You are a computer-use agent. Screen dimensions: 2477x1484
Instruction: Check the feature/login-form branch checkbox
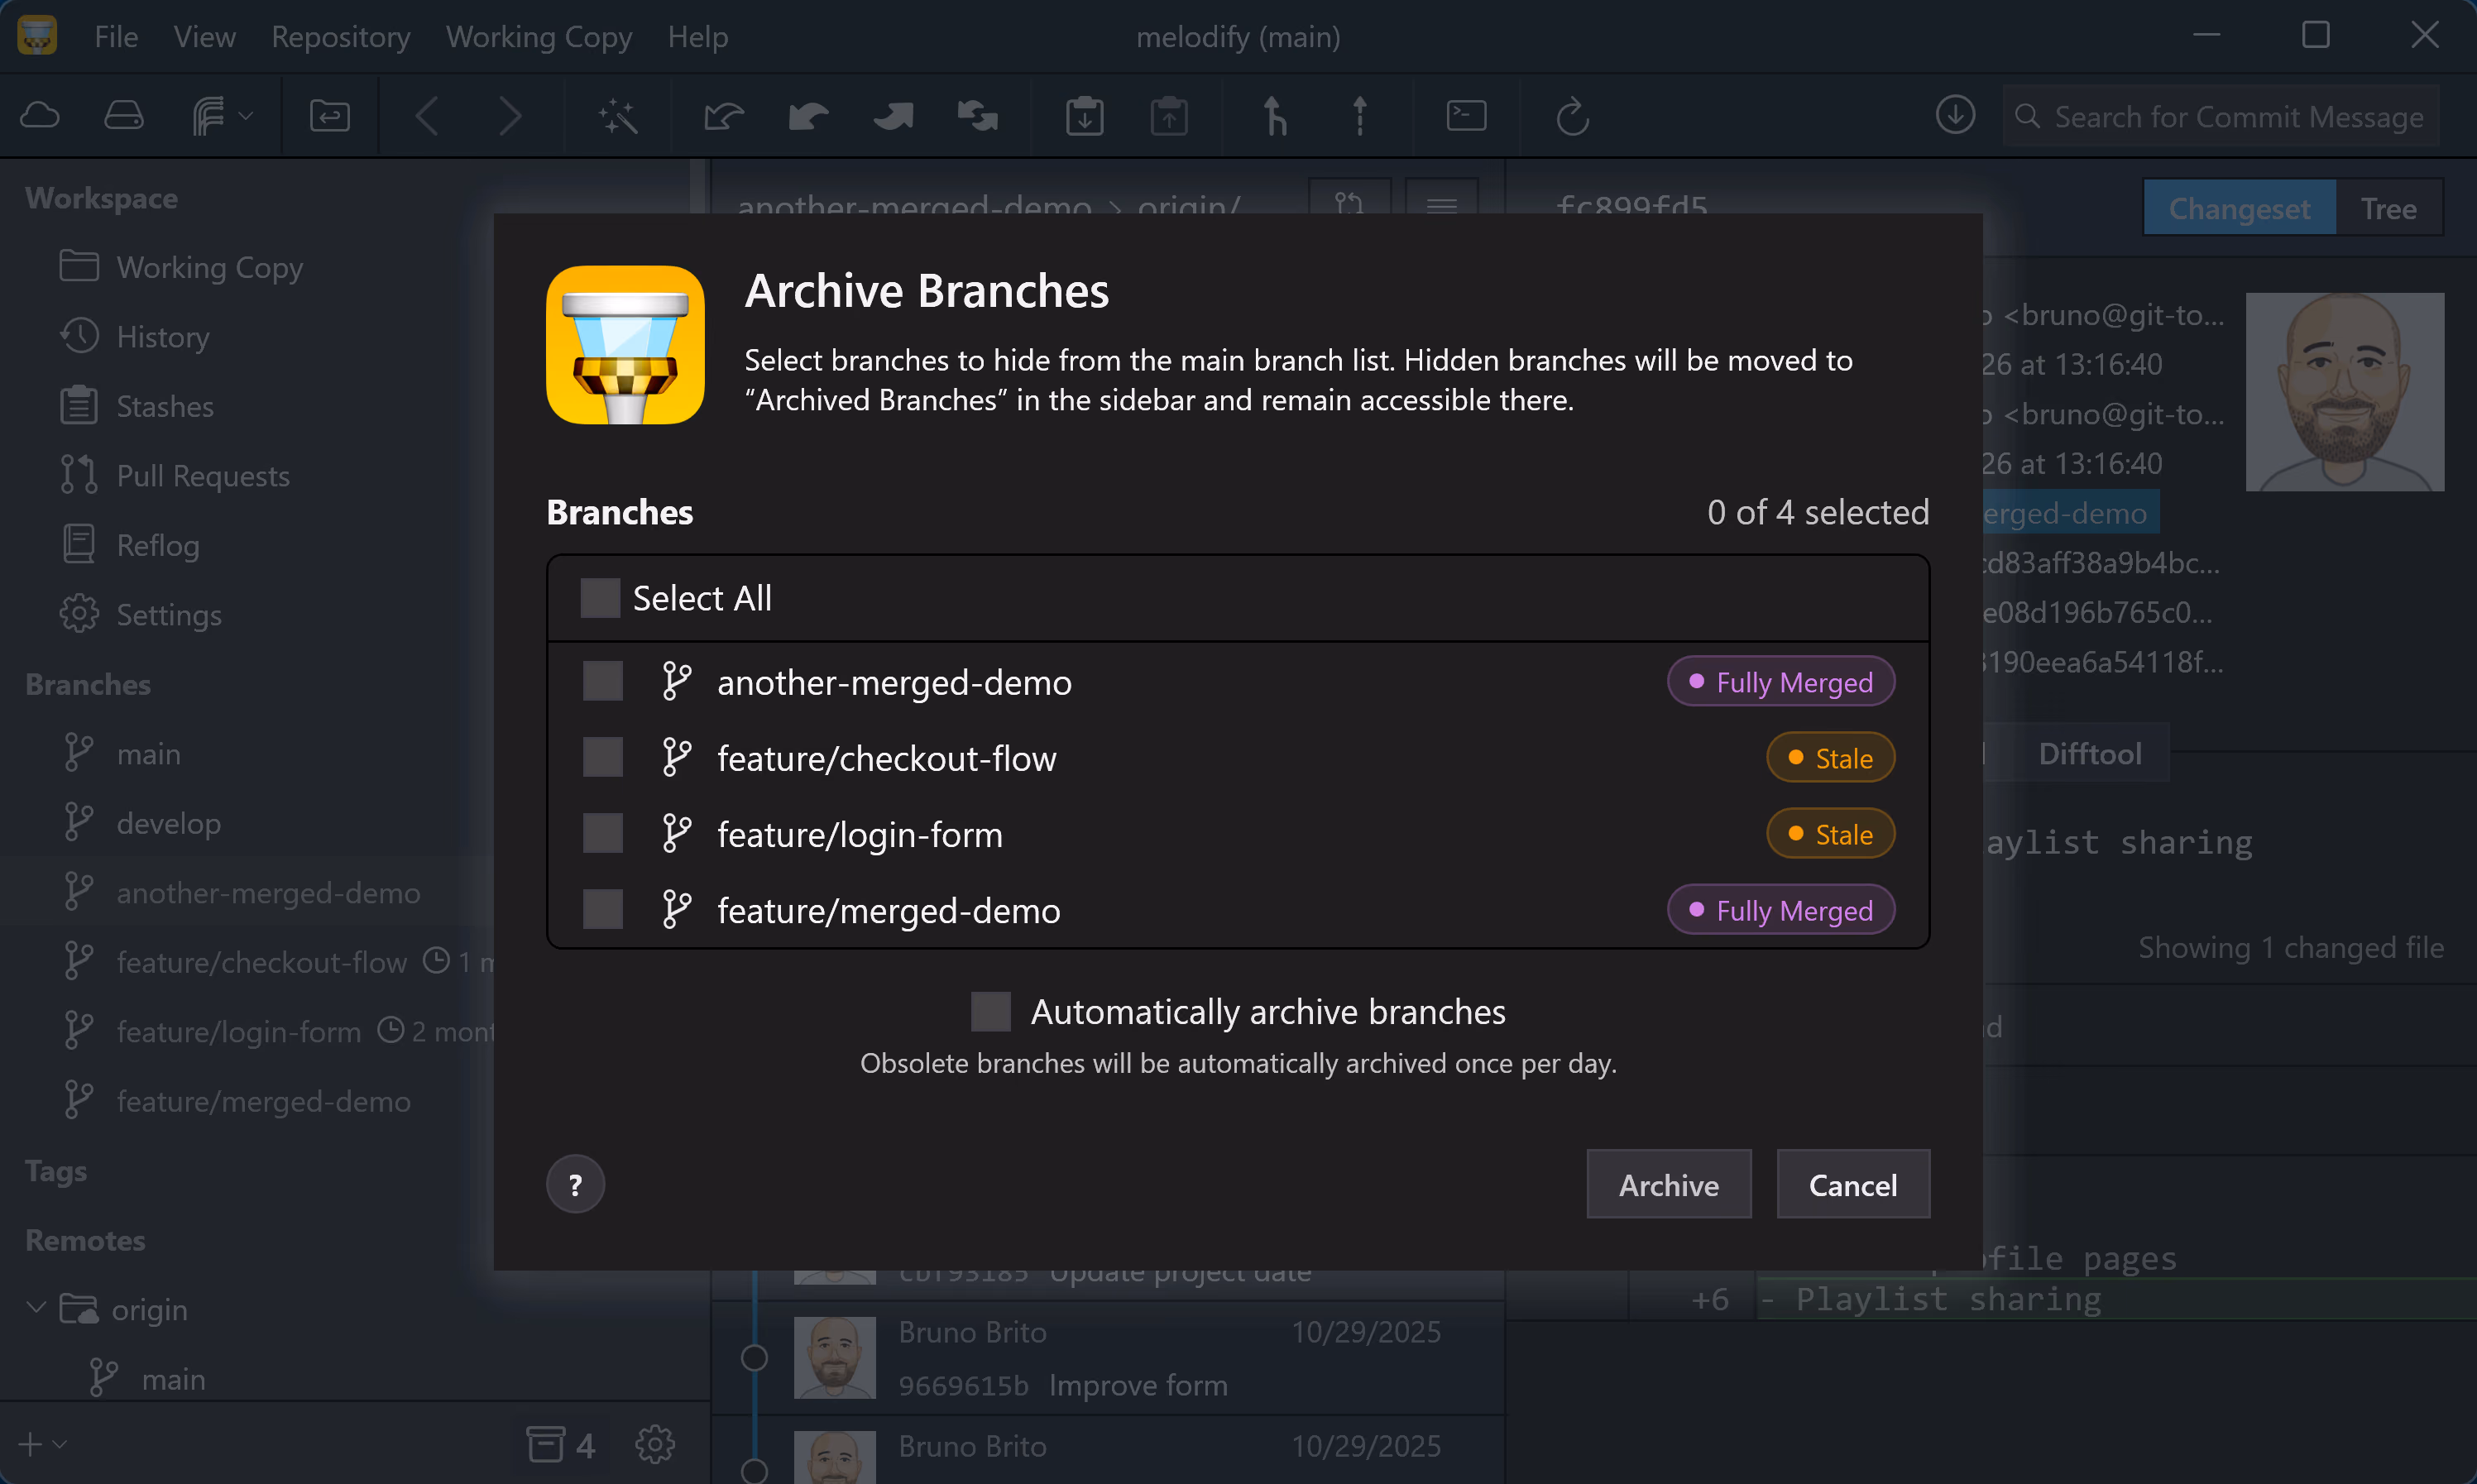pos(602,833)
